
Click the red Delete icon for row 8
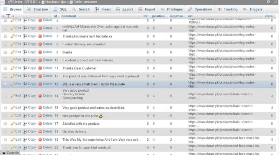(40, 44)
